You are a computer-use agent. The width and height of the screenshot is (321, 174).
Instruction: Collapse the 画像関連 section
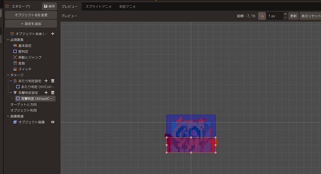pos(8,116)
